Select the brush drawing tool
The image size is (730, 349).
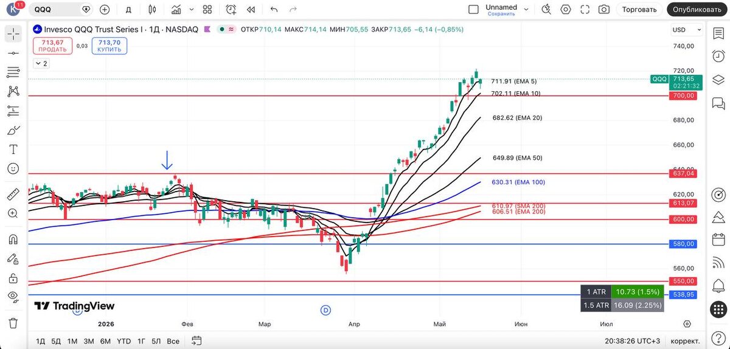tap(13, 130)
